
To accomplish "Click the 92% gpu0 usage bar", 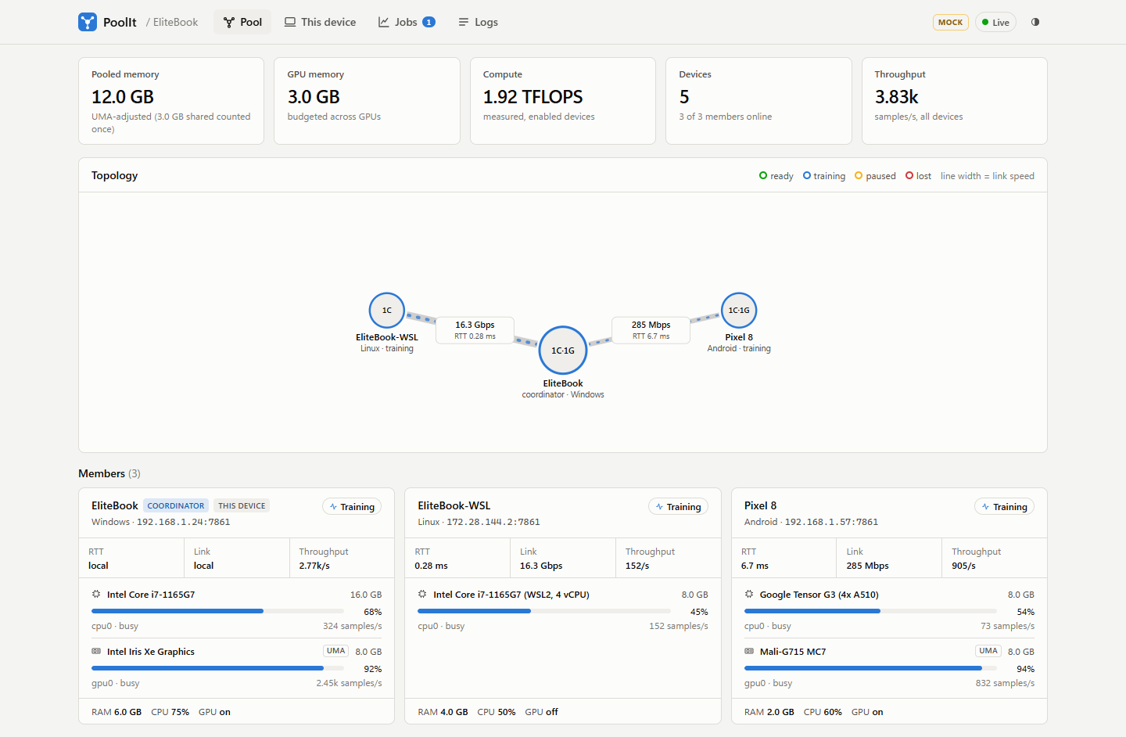I will 217,668.
